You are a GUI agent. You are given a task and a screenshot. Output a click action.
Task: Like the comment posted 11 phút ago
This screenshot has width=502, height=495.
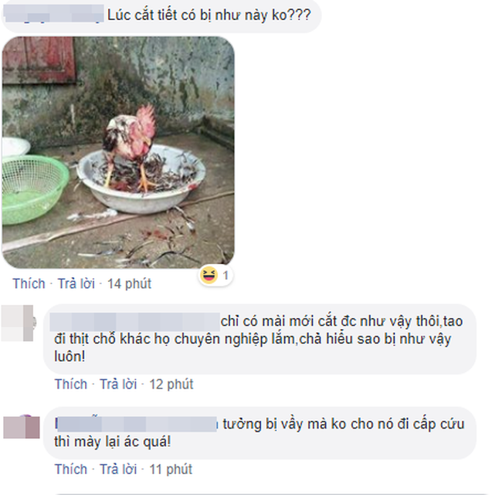coord(71,470)
